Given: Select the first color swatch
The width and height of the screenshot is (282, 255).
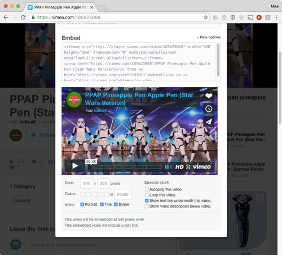Looking at the screenshot, I should point(82,195).
